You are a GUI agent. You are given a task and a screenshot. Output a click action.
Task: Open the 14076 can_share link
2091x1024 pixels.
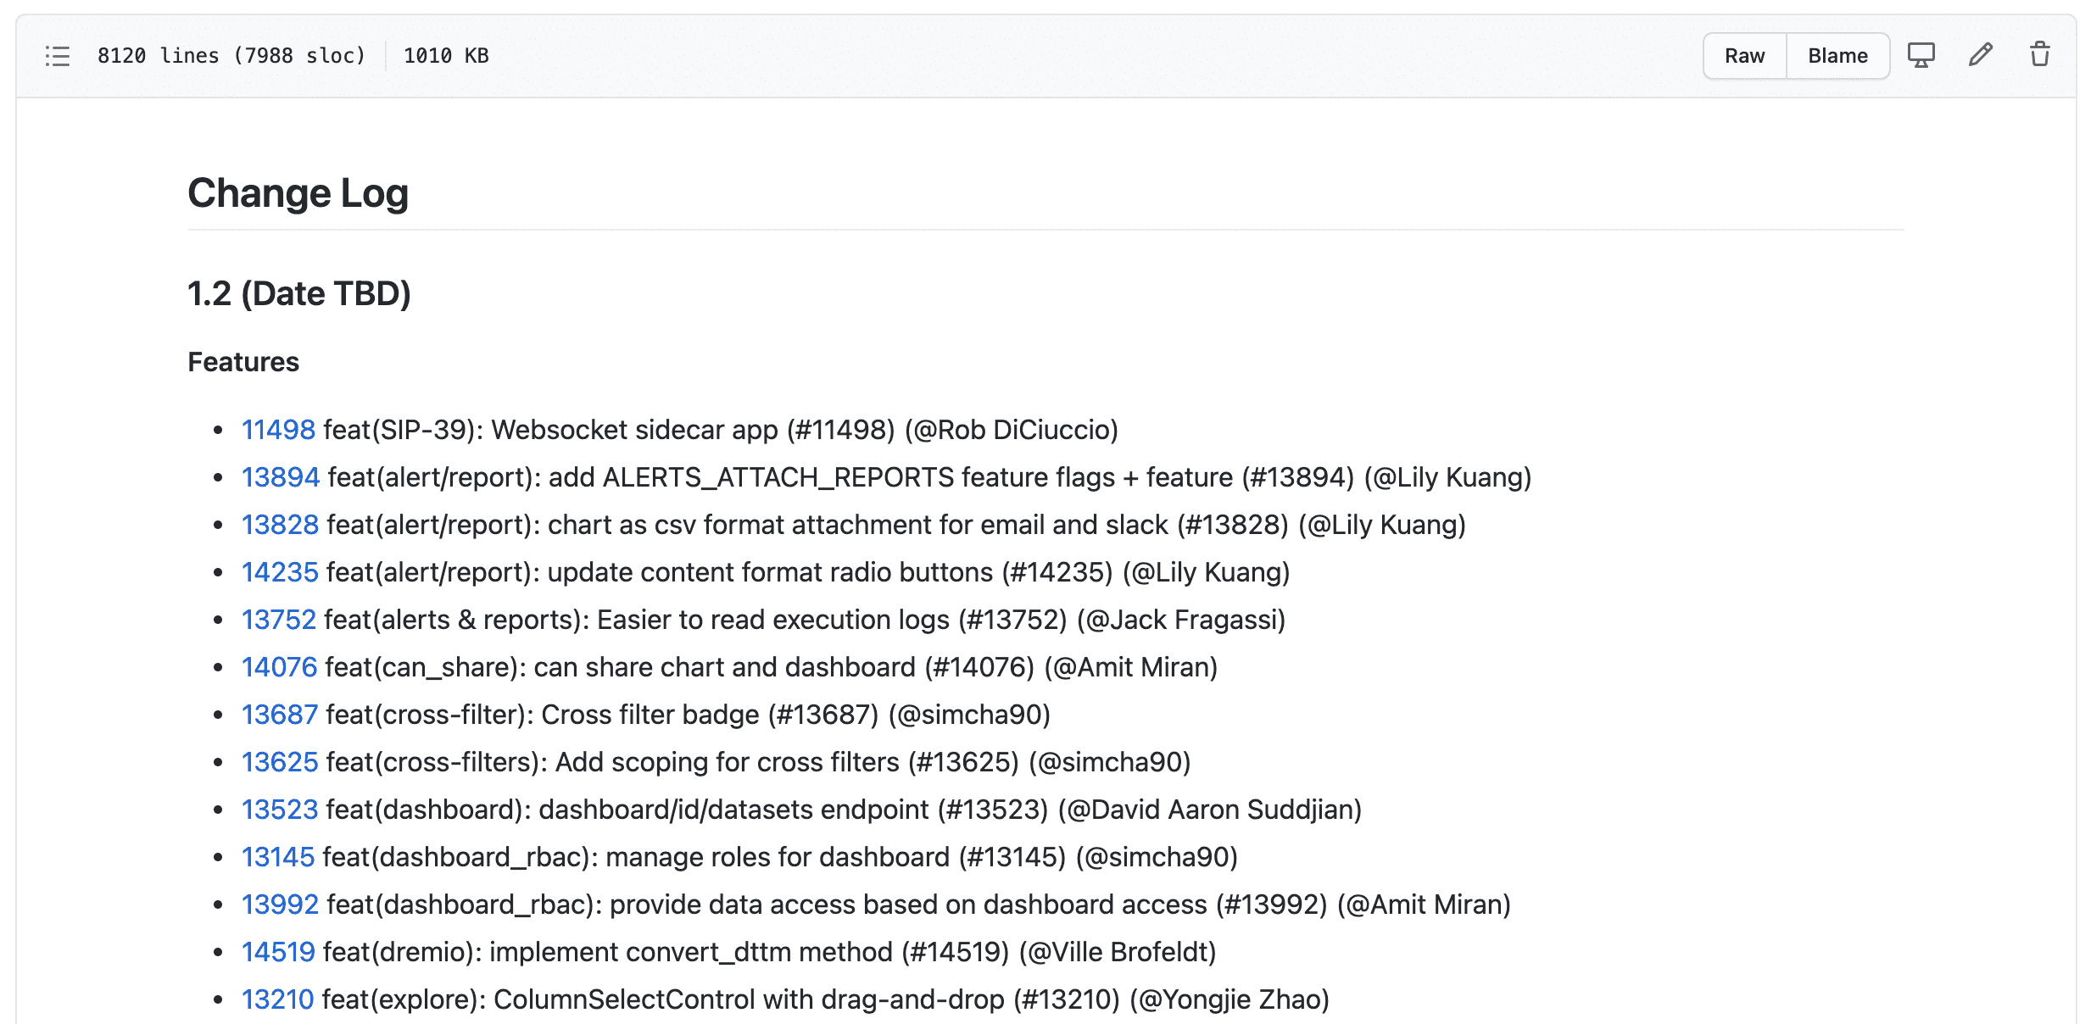tap(279, 667)
